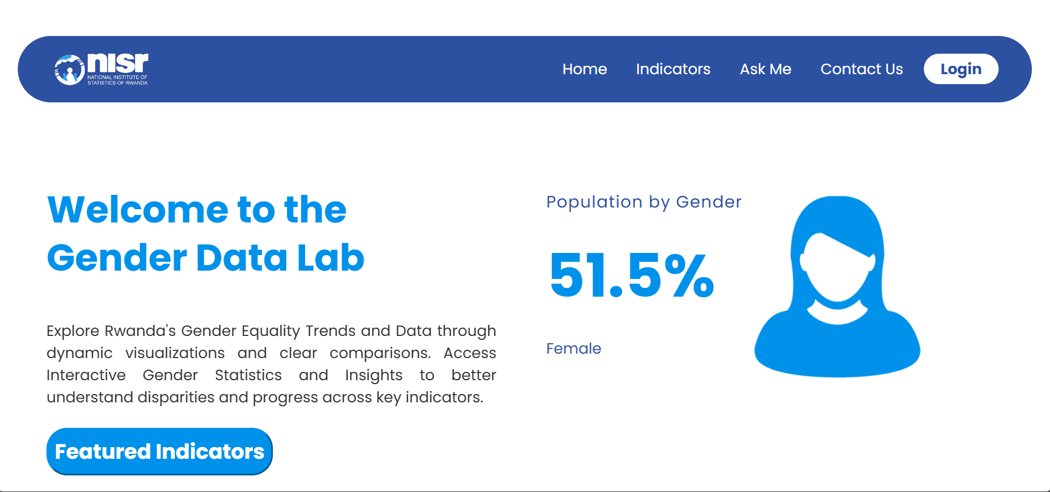This screenshot has height=492, width=1050.
Task: Open the Ask Me page
Action: (x=765, y=69)
